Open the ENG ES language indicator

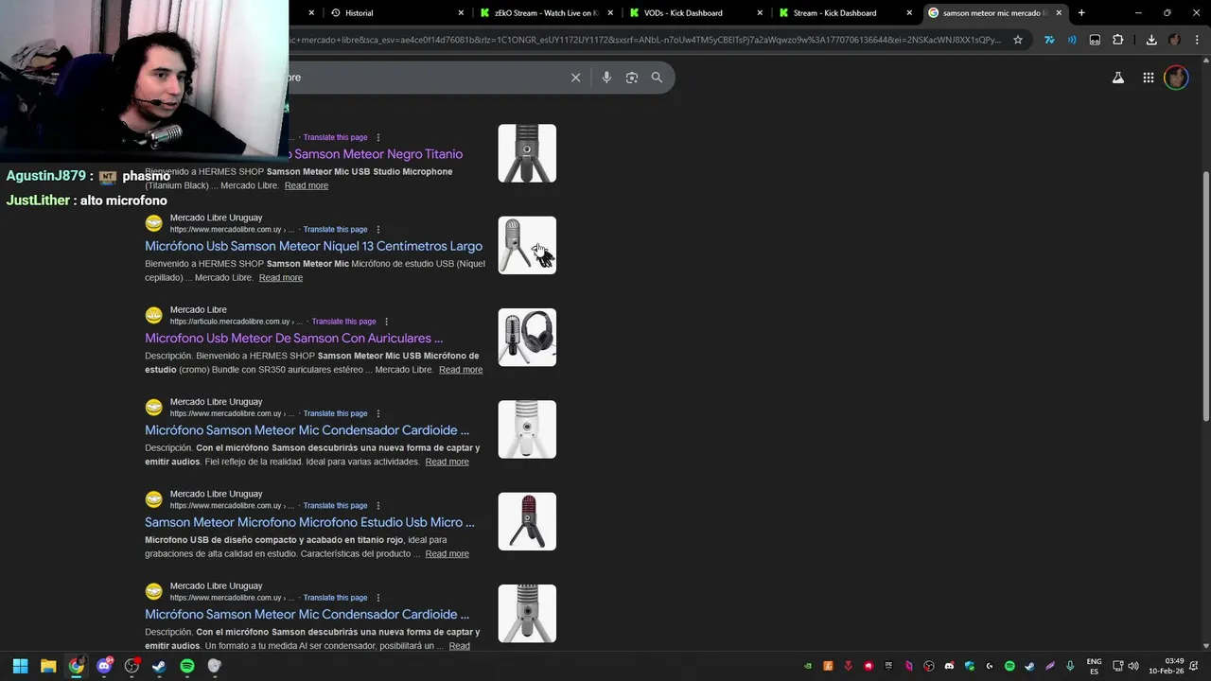1094,666
